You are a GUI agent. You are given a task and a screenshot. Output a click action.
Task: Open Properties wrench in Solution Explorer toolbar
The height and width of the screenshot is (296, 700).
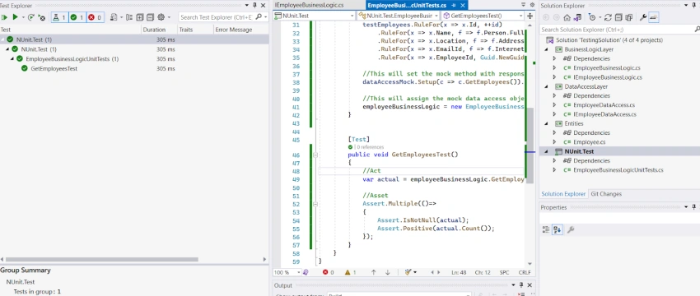click(643, 17)
